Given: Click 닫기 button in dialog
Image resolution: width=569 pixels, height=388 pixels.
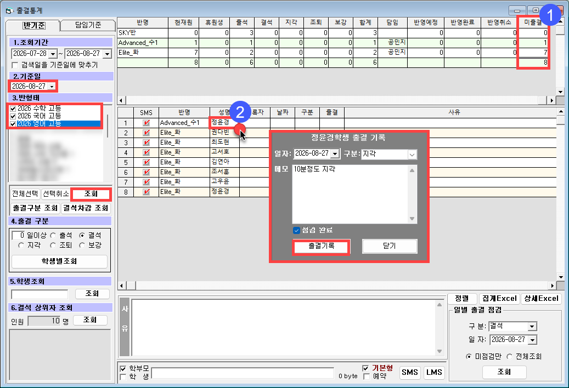Looking at the screenshot, I should 390,247.
